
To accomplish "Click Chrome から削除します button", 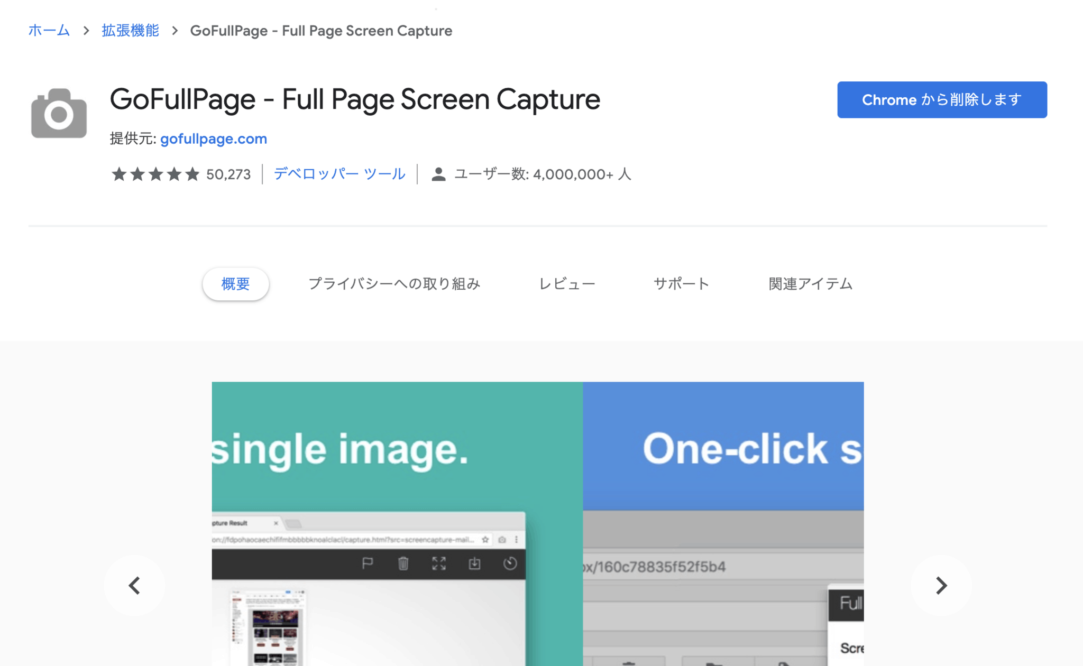I will coord(942,99).
